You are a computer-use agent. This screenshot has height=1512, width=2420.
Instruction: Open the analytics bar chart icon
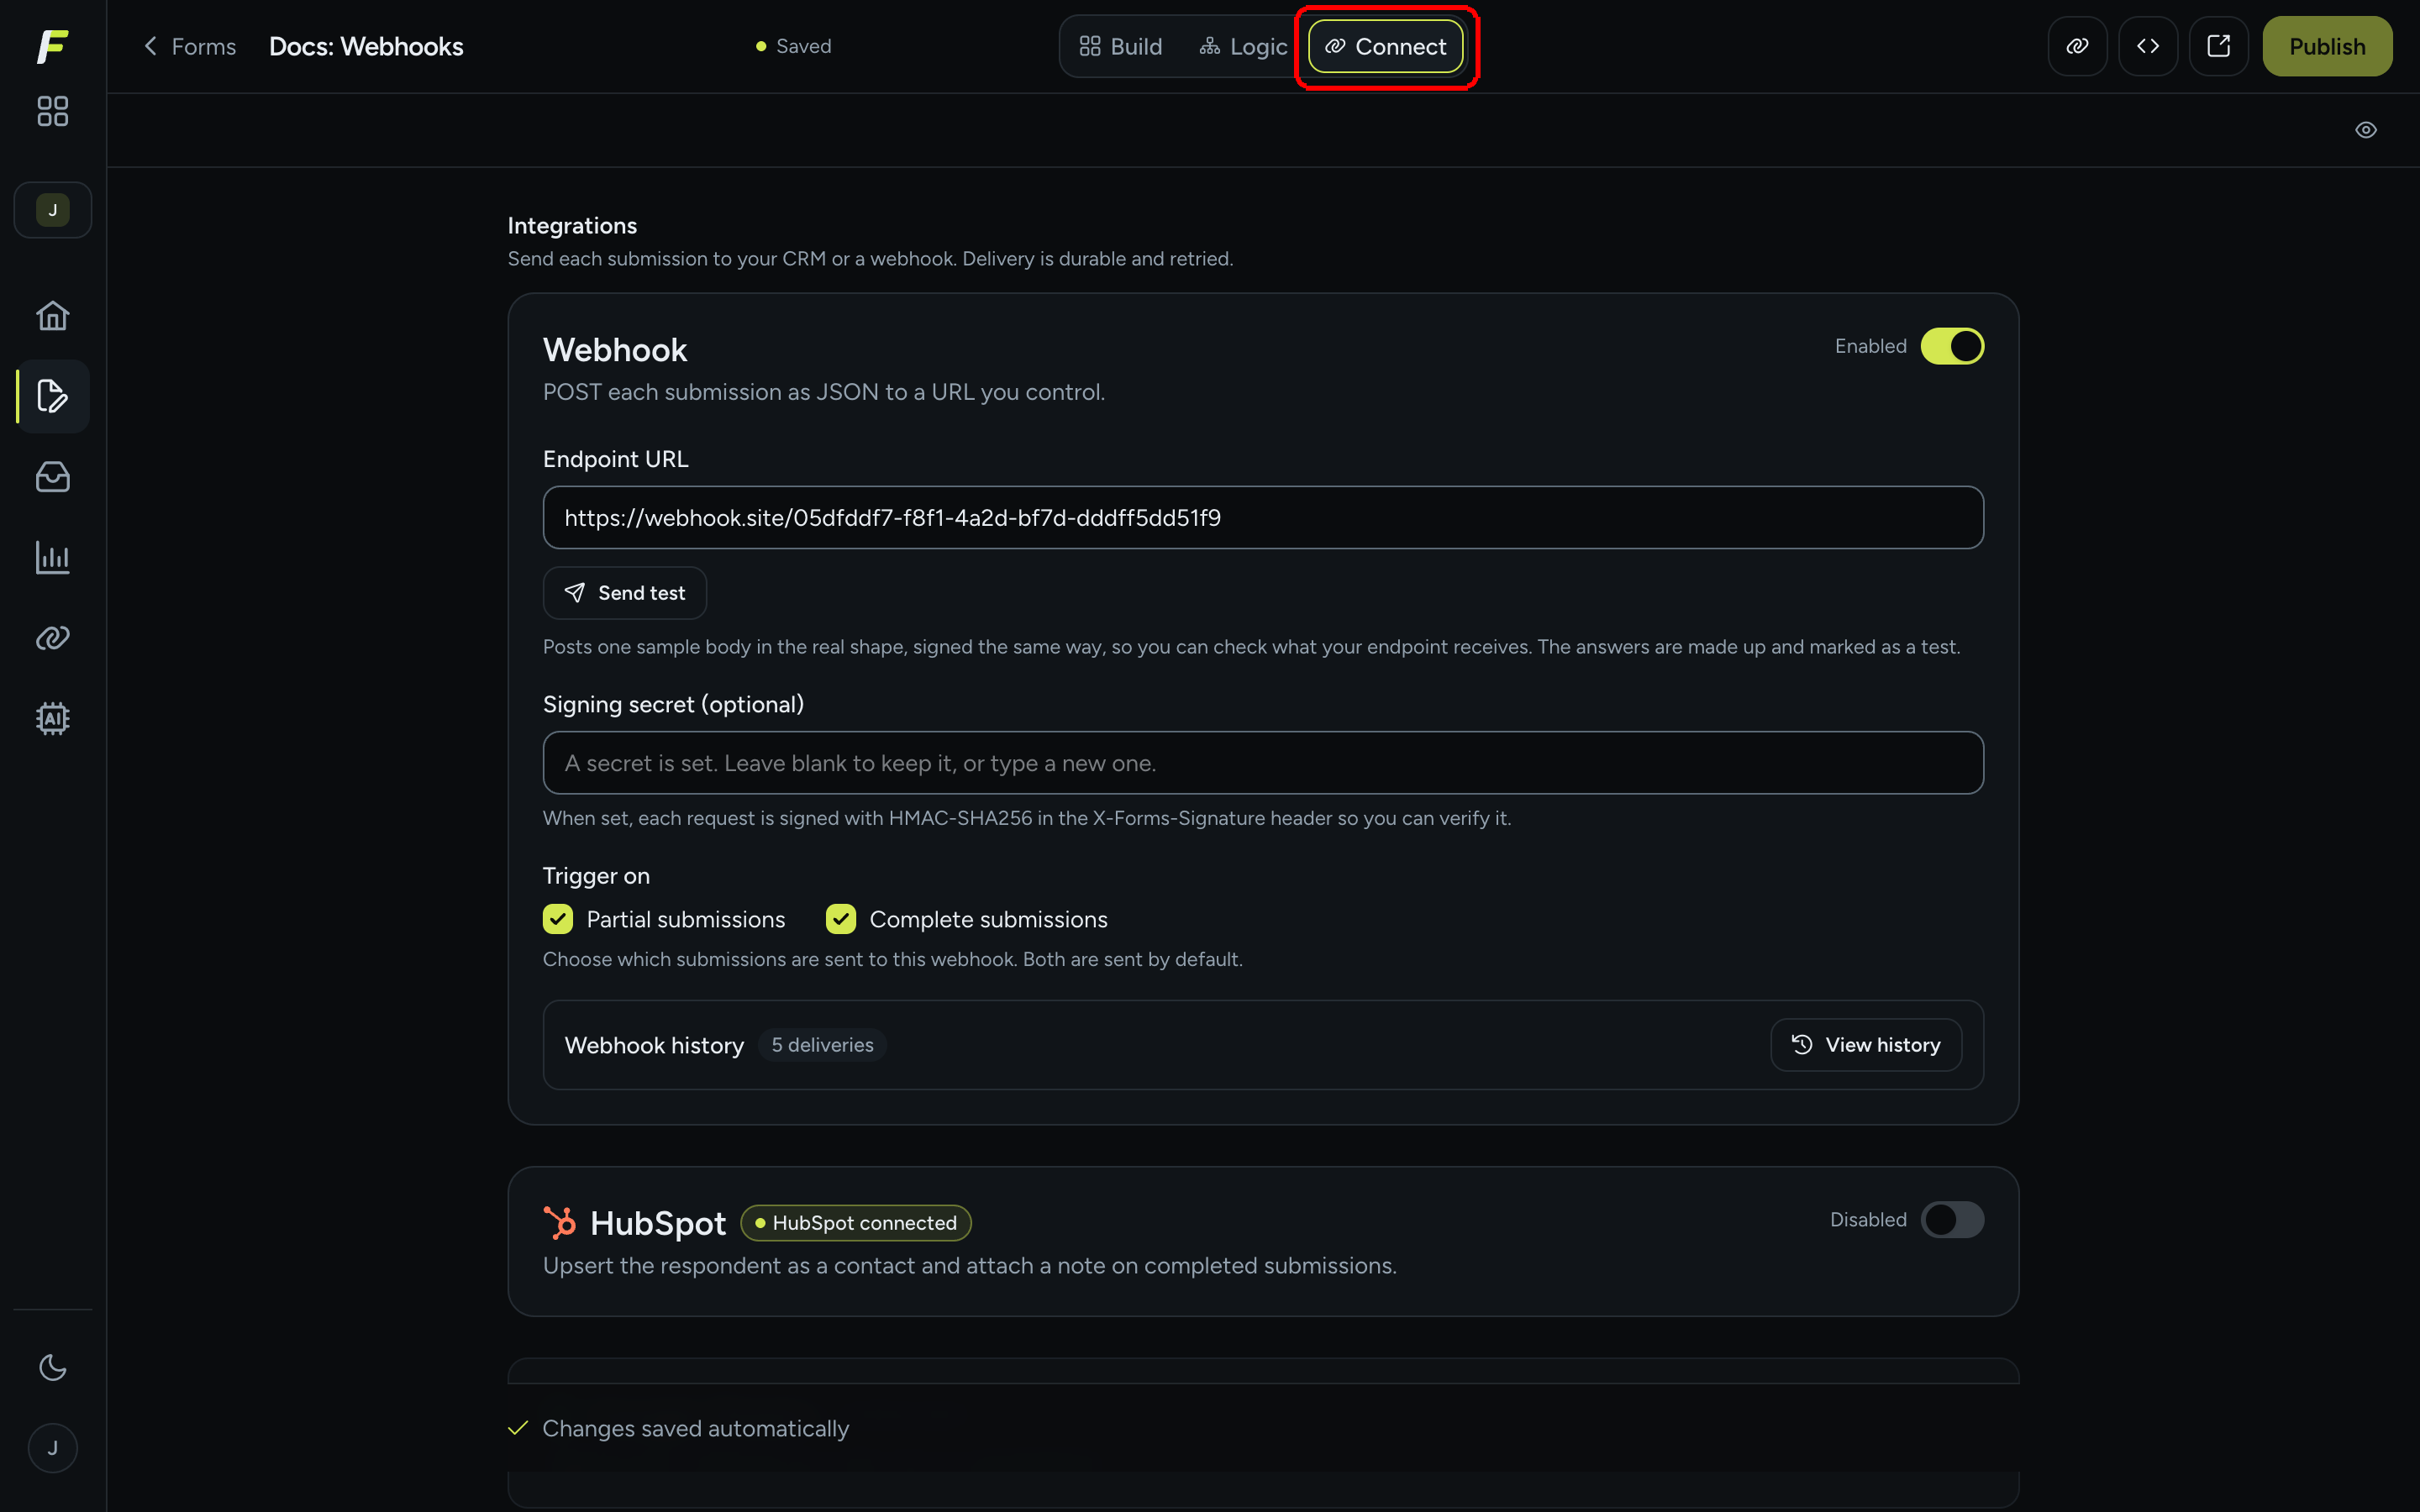tap(52, 558)
